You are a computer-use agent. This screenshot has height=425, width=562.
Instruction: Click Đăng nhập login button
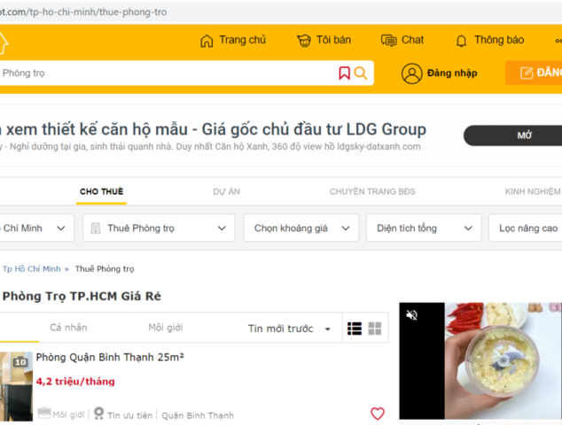click(439, 73)
